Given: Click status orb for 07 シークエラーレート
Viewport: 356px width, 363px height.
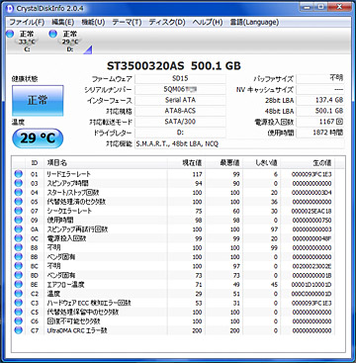Looking at the screenshot, I should tap(19, 211).
